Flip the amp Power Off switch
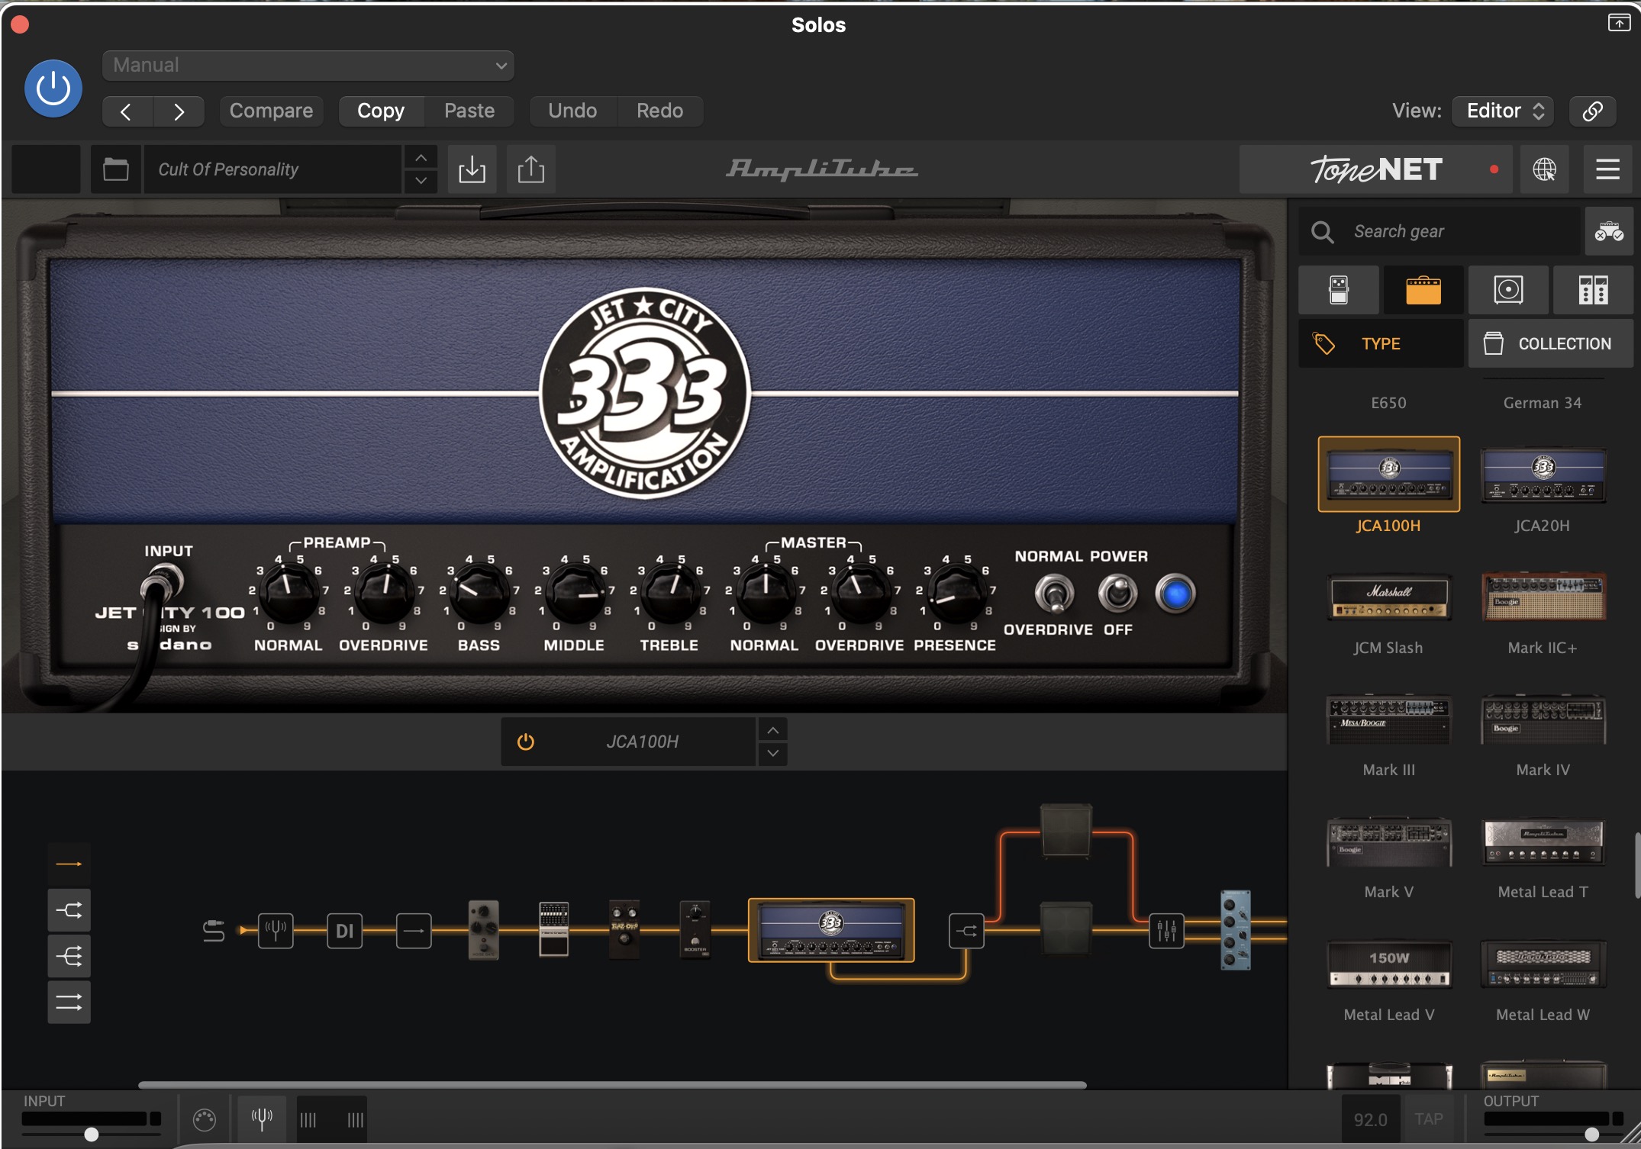1641x1149 pixels. [1117, 594]
